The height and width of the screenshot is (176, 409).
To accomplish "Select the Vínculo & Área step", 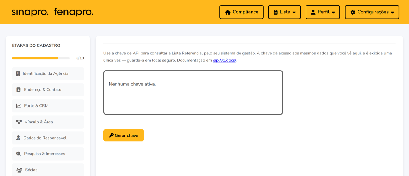I will point(48,122).
